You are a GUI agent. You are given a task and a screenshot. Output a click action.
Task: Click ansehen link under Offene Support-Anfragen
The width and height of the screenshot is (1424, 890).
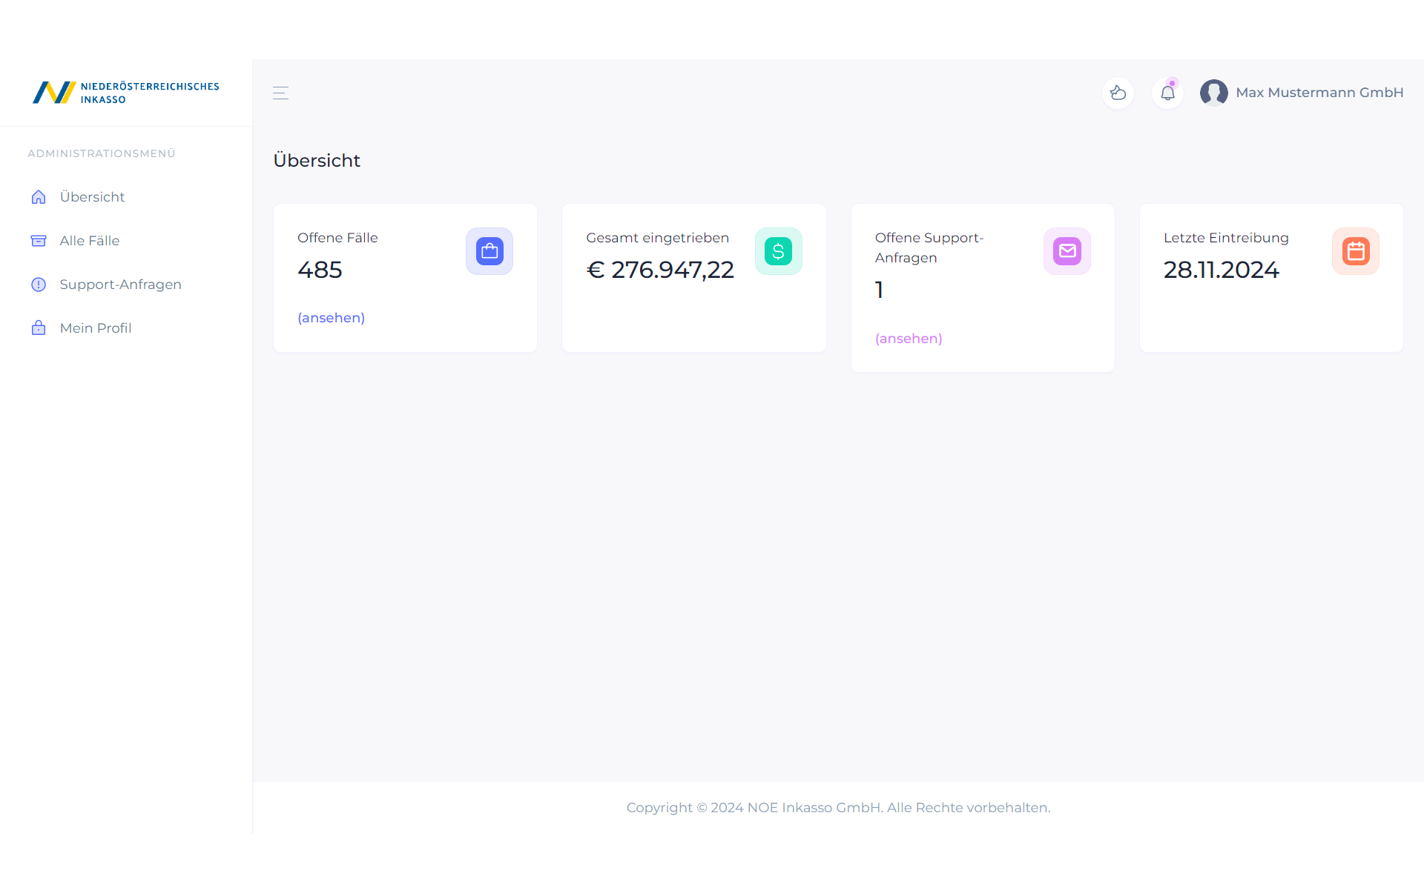pos(909,339)
